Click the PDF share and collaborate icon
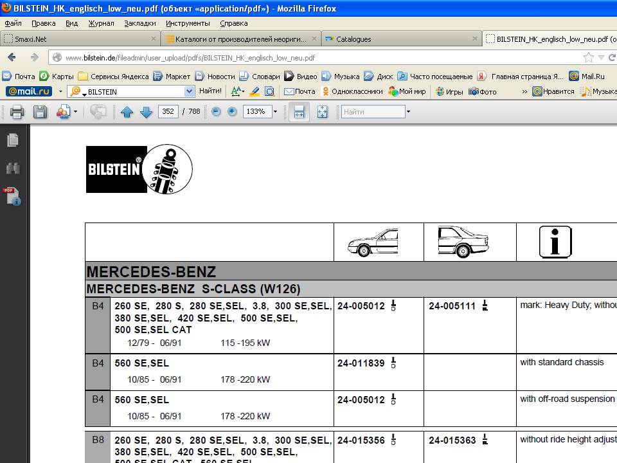The height and width of the screenshot is (463, 617). (x=63, y=112)
